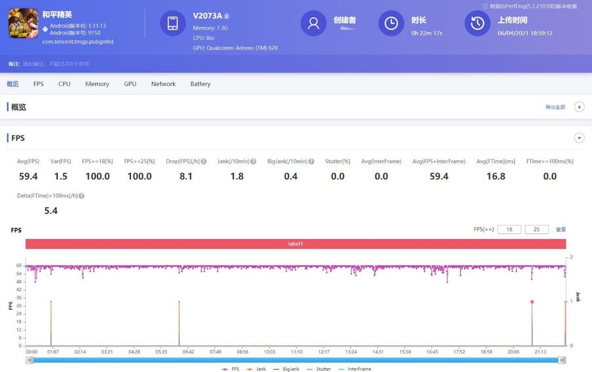Collapse the FPS section
Viewport: 592px width, 372px height.
point(579,138)
